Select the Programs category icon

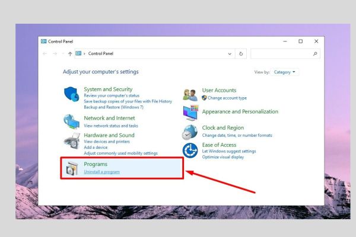pyautogui.click(x=72, y=168)
